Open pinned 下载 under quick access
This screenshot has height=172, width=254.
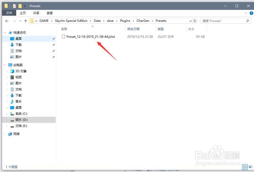pos(19,45)
